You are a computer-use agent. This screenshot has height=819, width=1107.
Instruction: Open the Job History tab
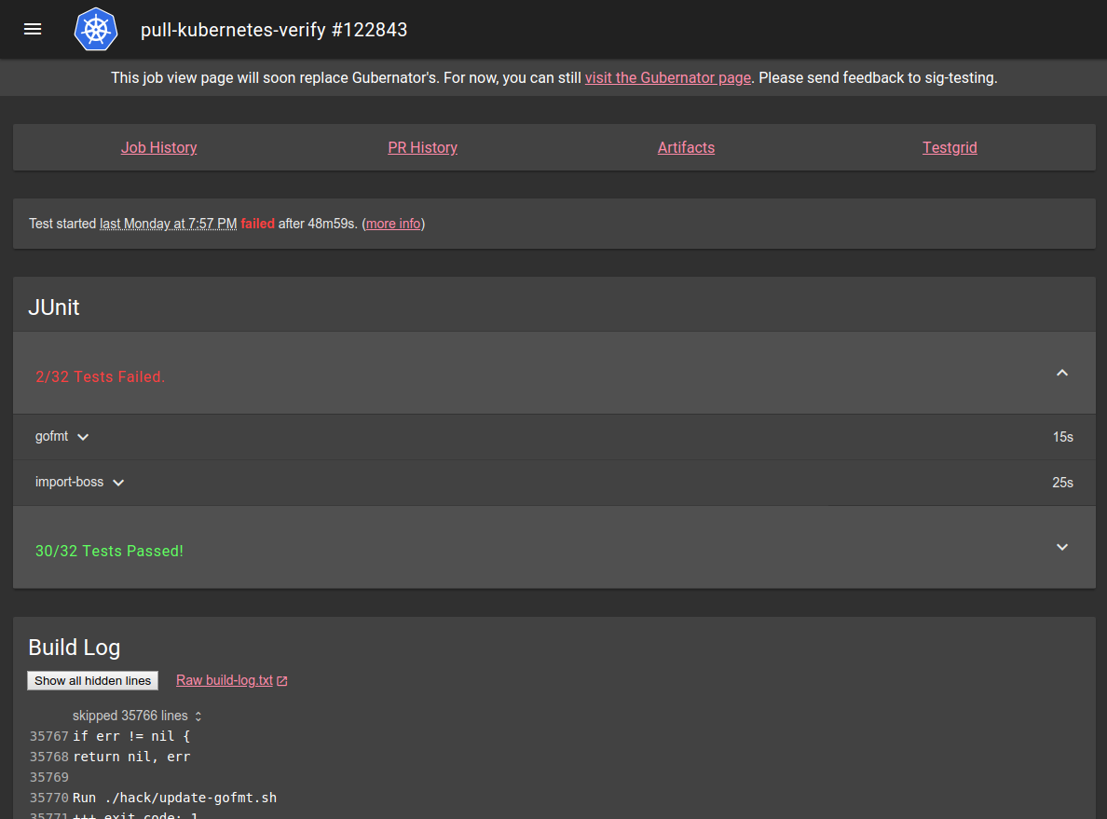(158, 147)
